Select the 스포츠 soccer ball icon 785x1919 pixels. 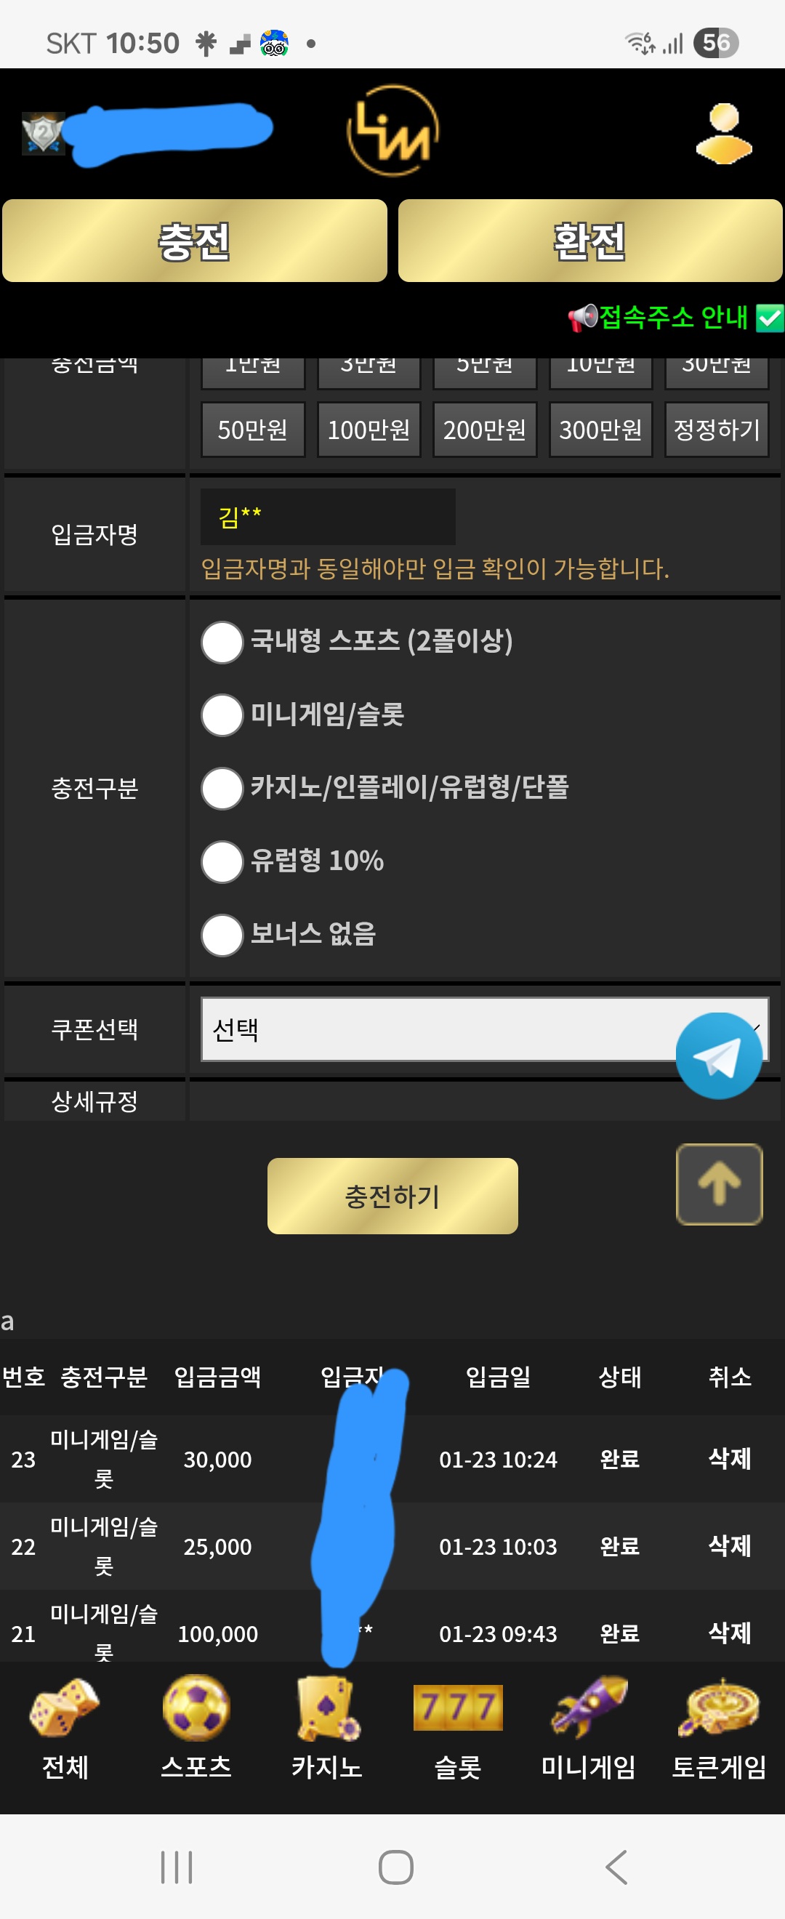click(195, 1709)
